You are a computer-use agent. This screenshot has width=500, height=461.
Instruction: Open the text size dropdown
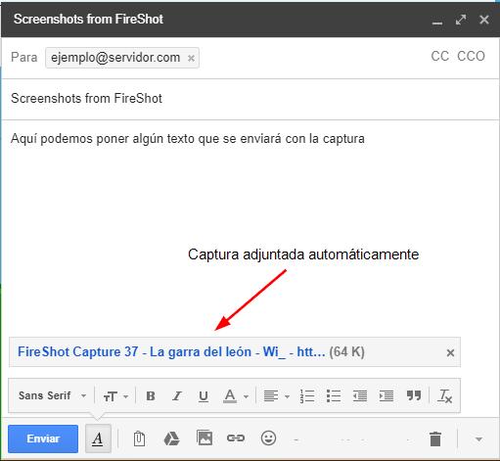coord(115,396)
